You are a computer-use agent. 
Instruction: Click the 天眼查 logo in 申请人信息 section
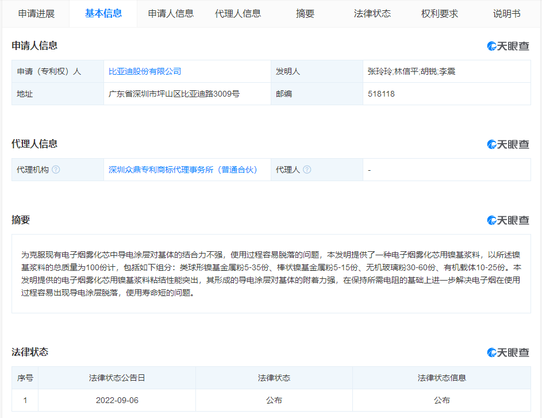(508, 46)
